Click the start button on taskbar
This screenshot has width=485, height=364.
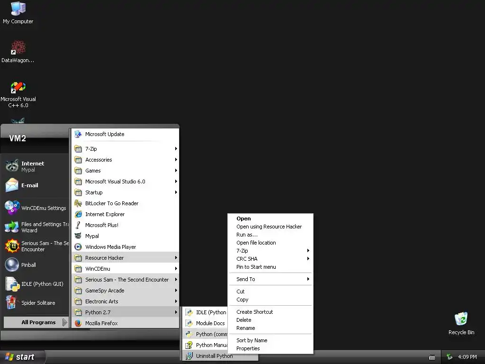tap(22, 357)
